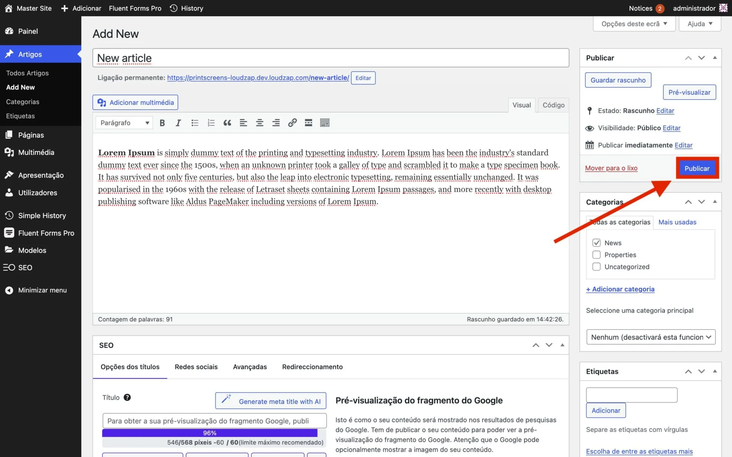Image resolution: width=732 pixels, height=457 pixels.
Task: Toggle bold formatting in editor toolbar
Action: 162,123
